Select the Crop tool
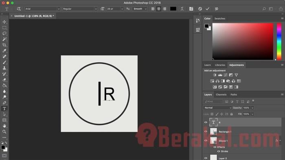 [4, 45]
